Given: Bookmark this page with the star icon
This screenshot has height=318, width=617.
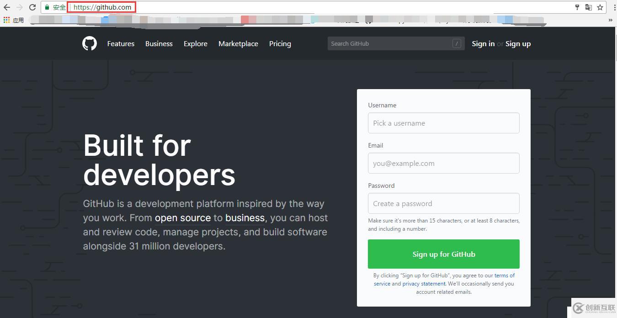Looking at the screenshot, I should tap(600, 7).
